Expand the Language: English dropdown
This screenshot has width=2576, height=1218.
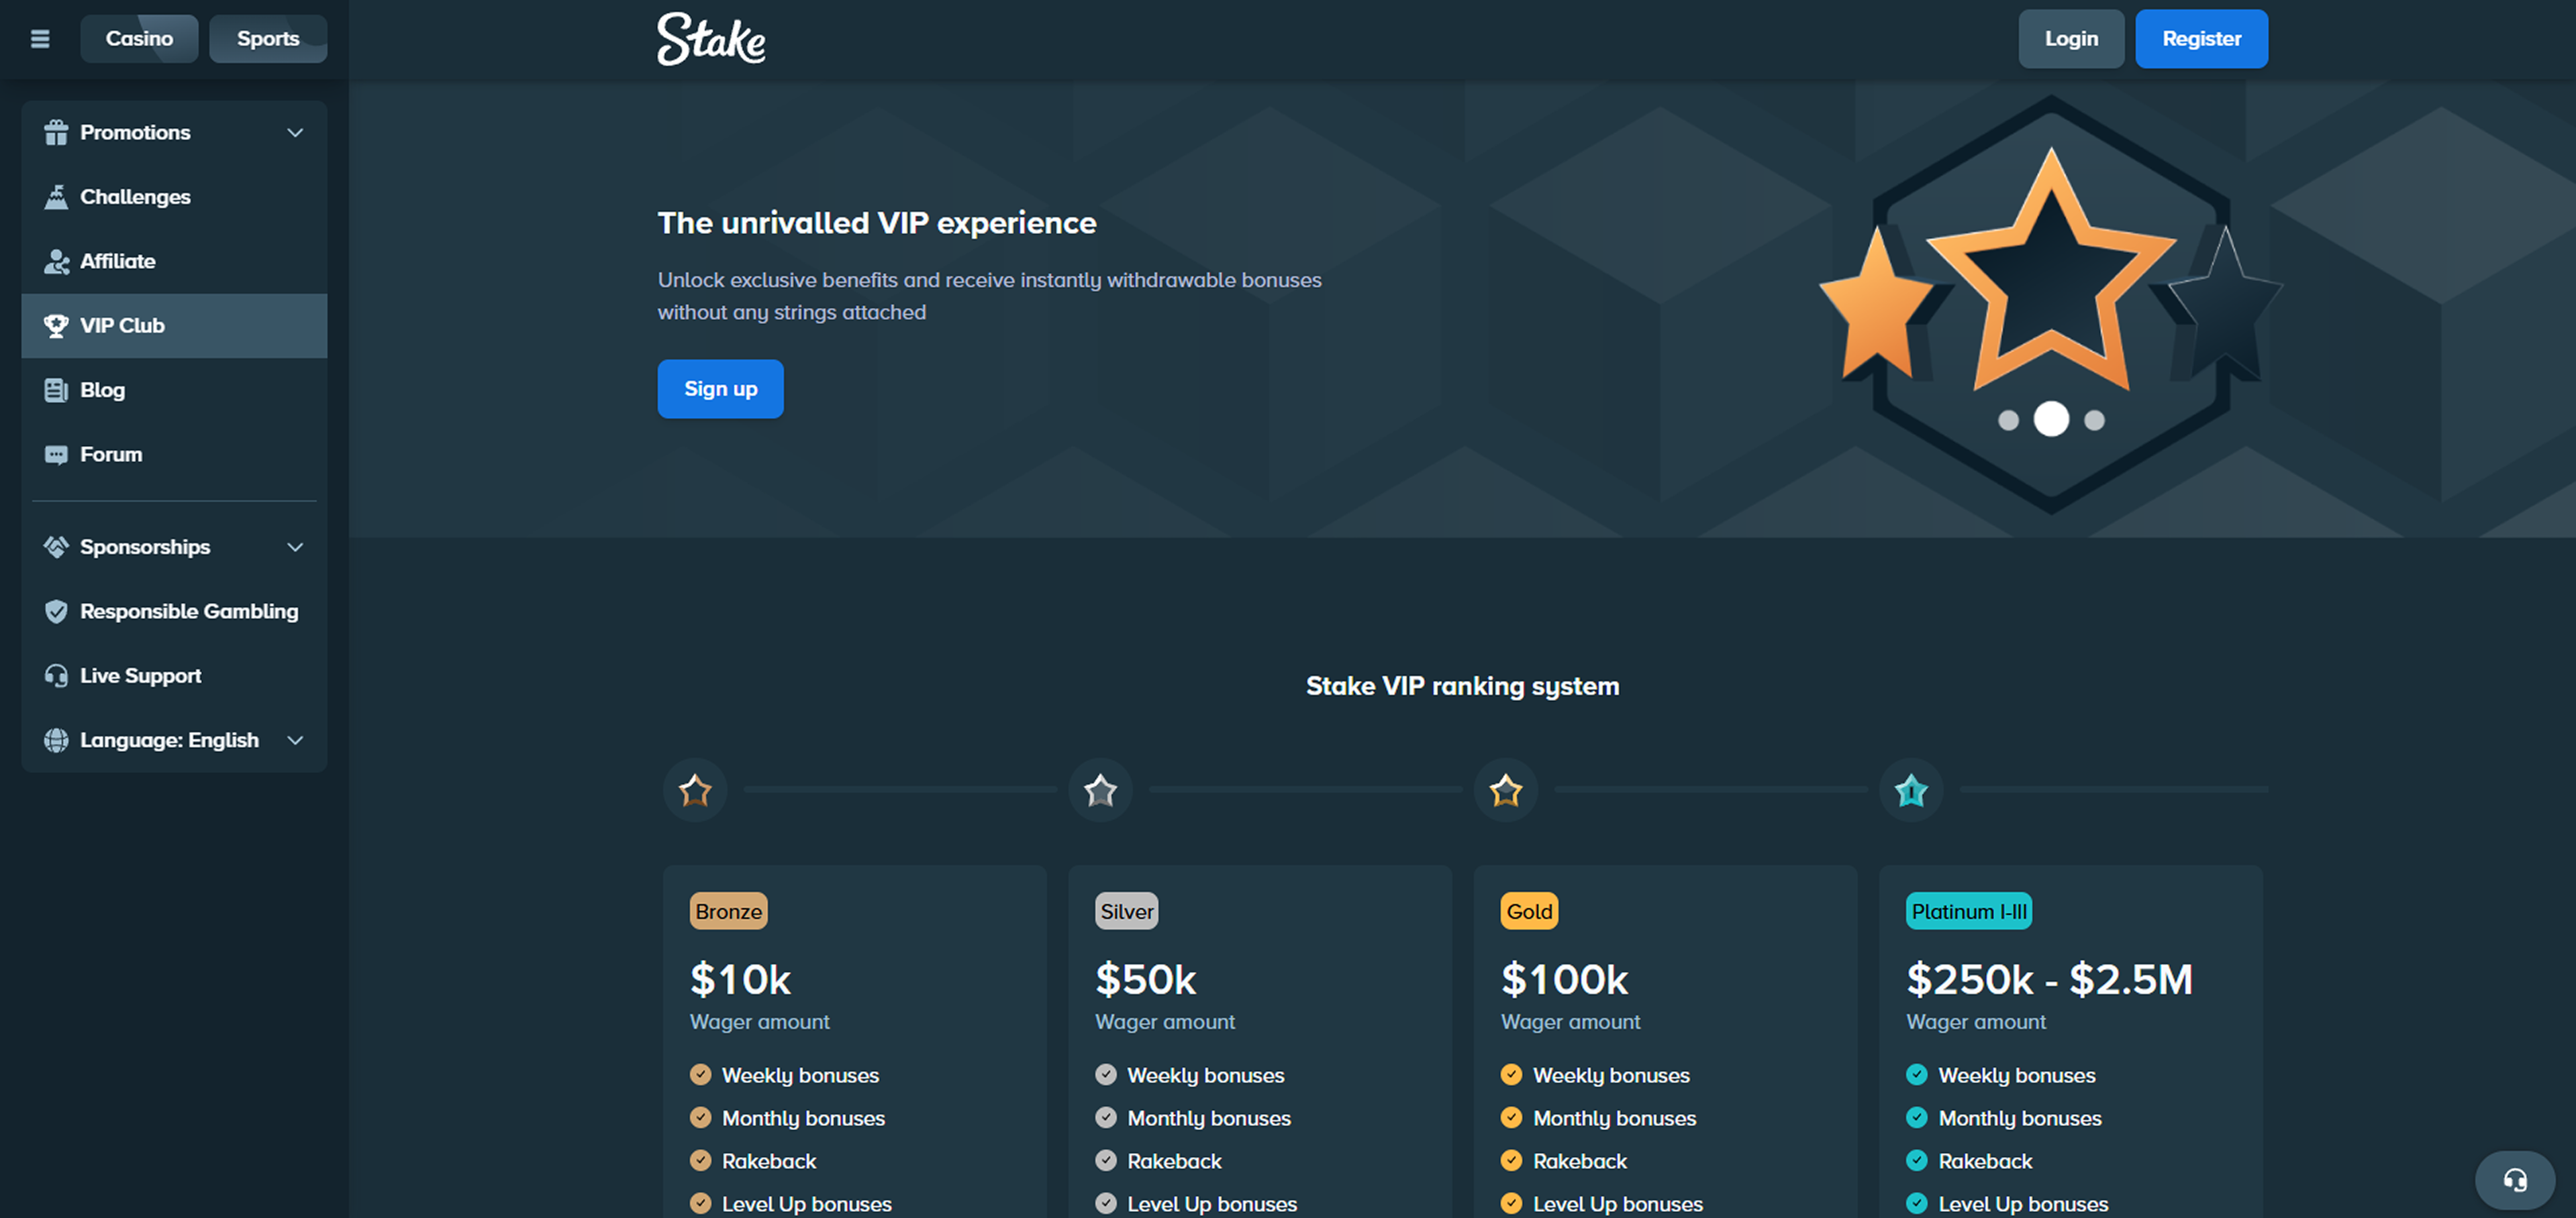(x=174, y=740)
